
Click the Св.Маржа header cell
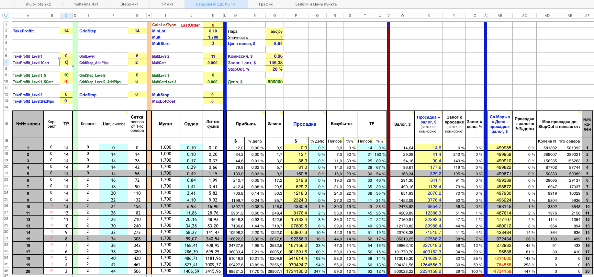[x=500, y=124]
